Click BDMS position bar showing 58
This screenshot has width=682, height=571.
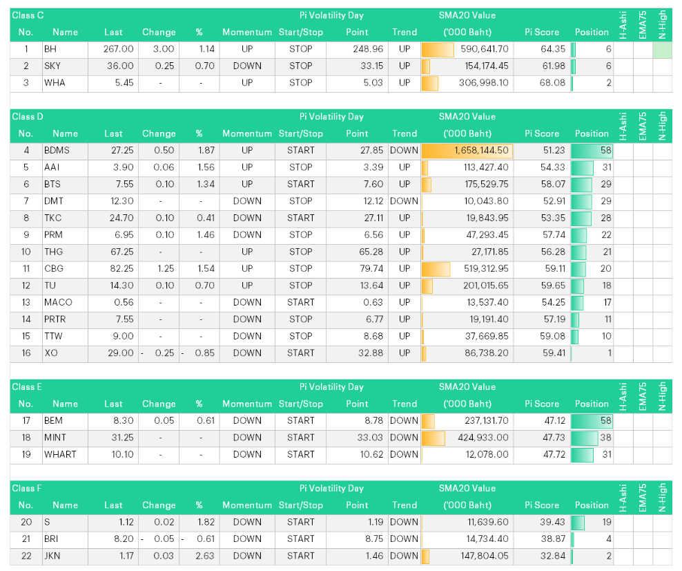tap(592, 151)
